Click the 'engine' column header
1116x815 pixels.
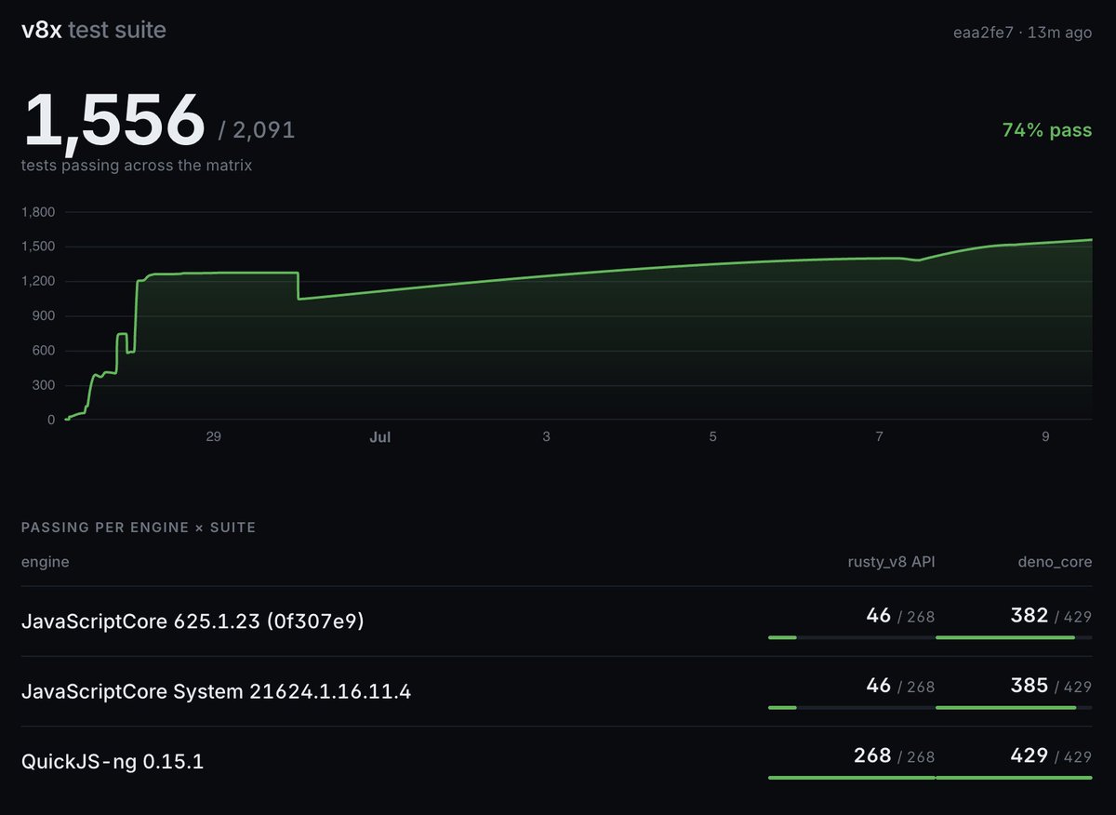46,562
